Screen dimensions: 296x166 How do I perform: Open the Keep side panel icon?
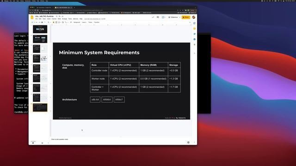coord(194,29)
